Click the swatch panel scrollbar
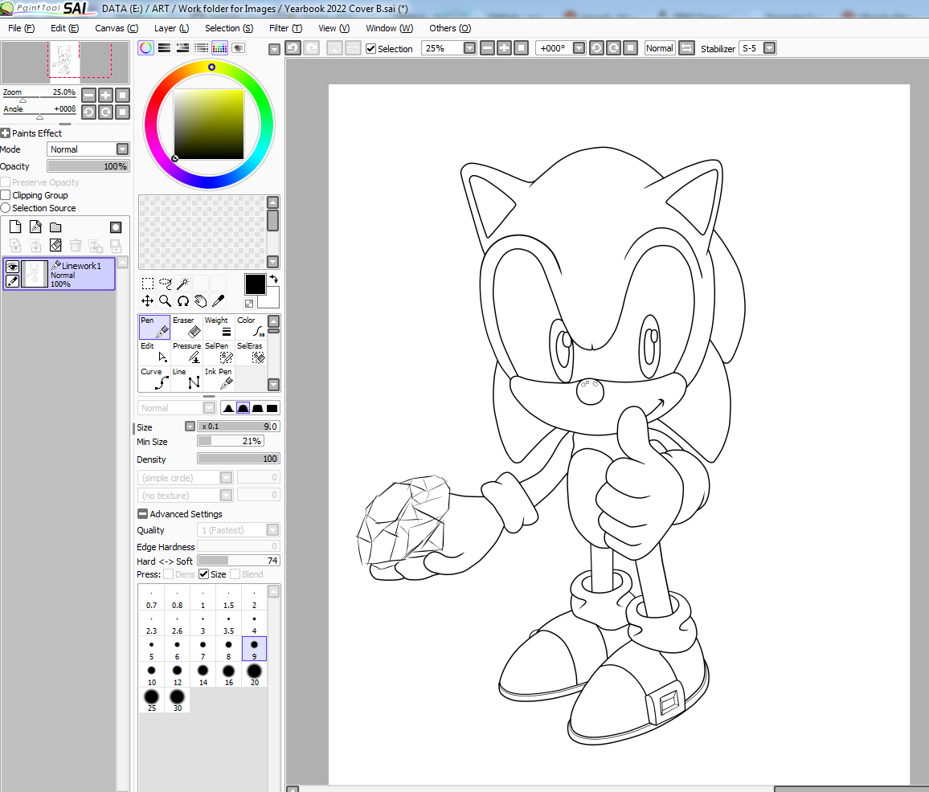This screenshot has width=929, height=792. [272, 232]
